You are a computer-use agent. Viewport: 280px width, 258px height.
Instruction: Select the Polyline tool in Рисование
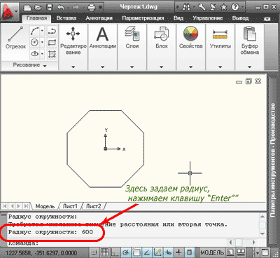pos(52,31)
